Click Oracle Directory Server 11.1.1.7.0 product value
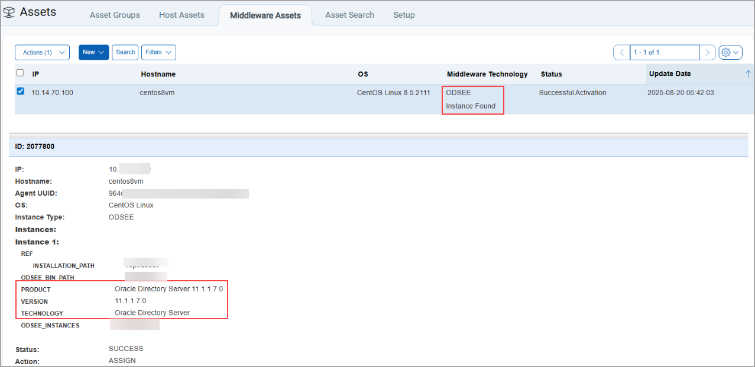Viewport: 755px width, 367px height. coord(169,289)
